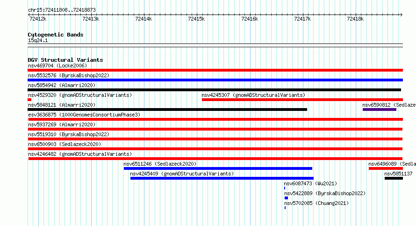Click the chr15:72411808..72418873 coordinates text
This screenshot has height=226, width=416.
tap(62, 10)
